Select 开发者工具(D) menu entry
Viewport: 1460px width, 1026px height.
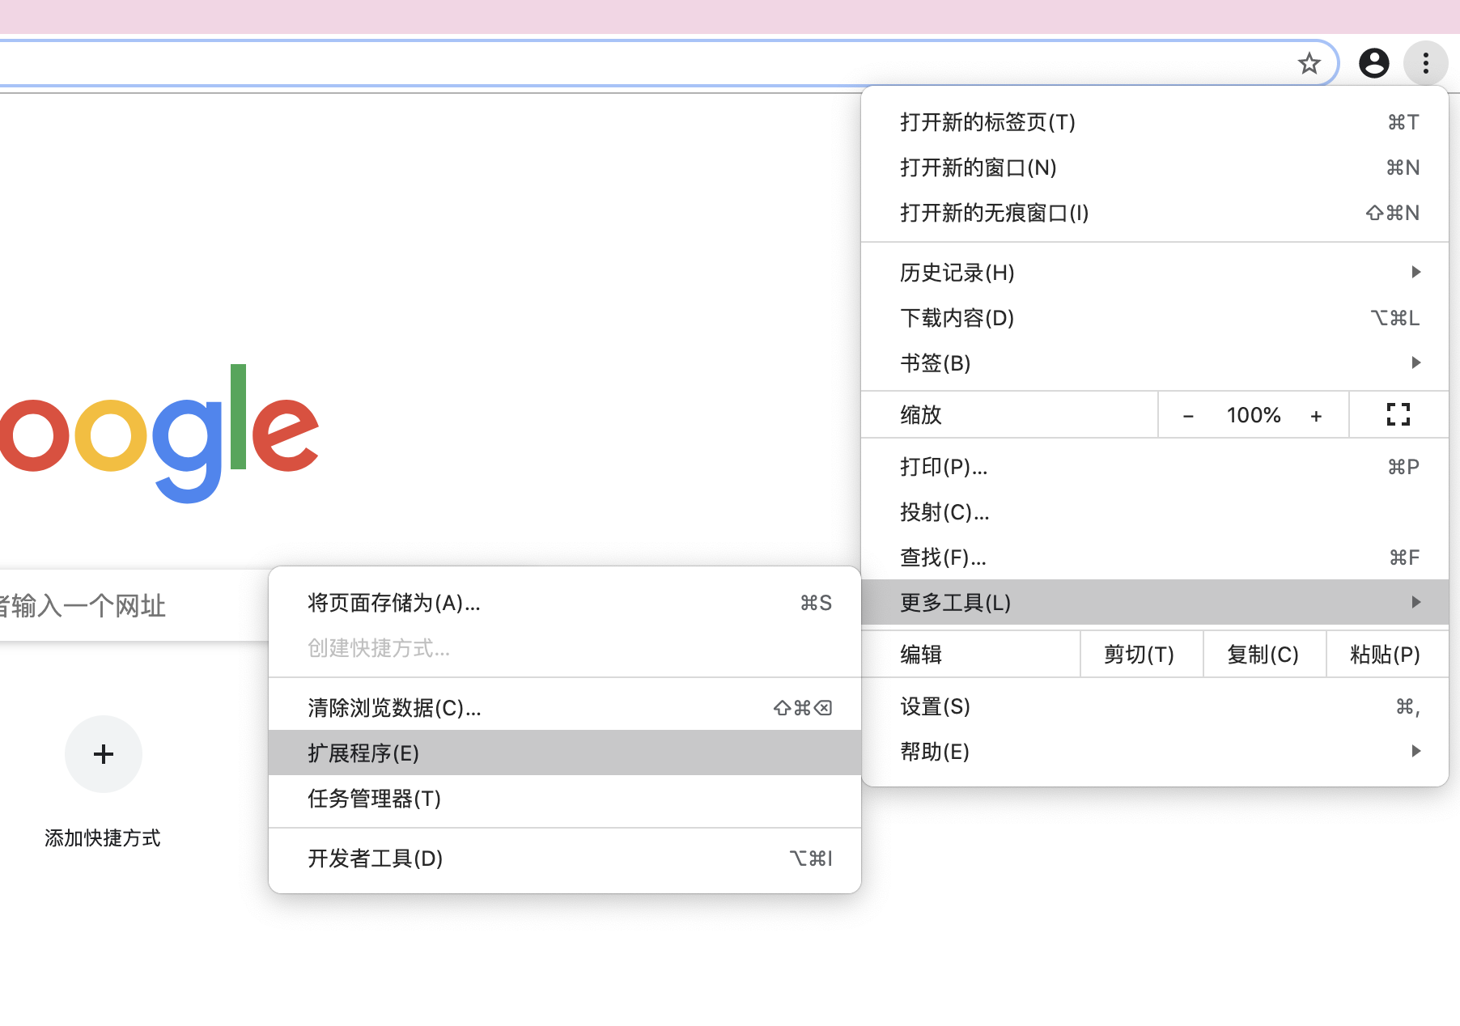tap(373, 859)
